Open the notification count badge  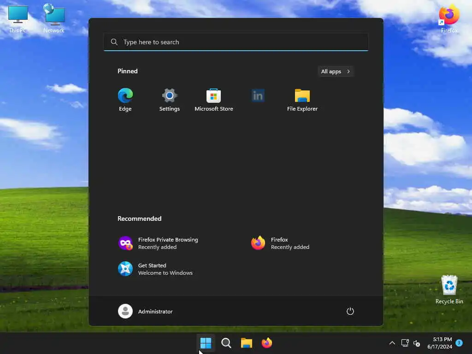point(459,343)
